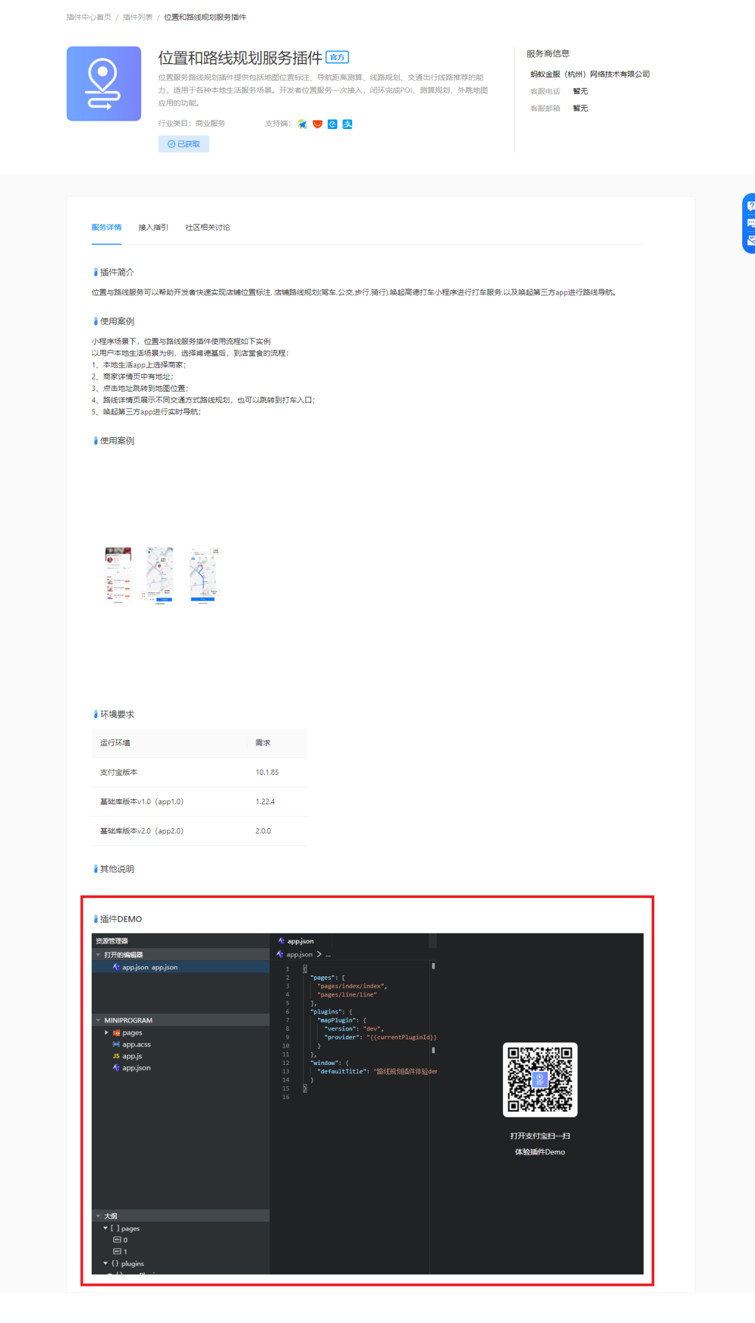Click the outline item icon for 1
Screen dimensions: 755x1323
[117, 1251]
